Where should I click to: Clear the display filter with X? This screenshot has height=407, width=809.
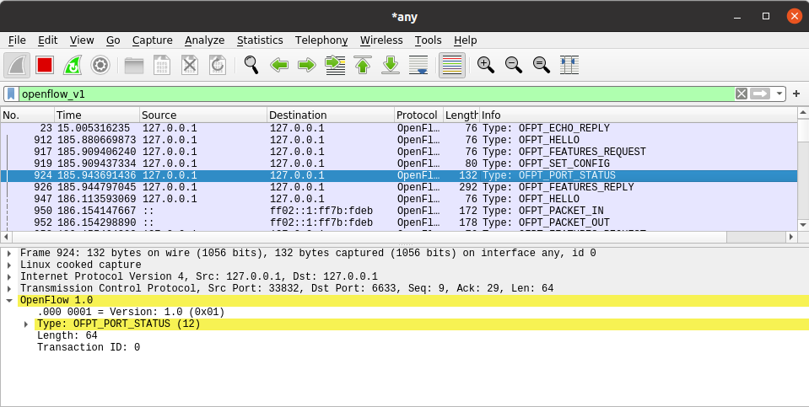click(742, 94)
